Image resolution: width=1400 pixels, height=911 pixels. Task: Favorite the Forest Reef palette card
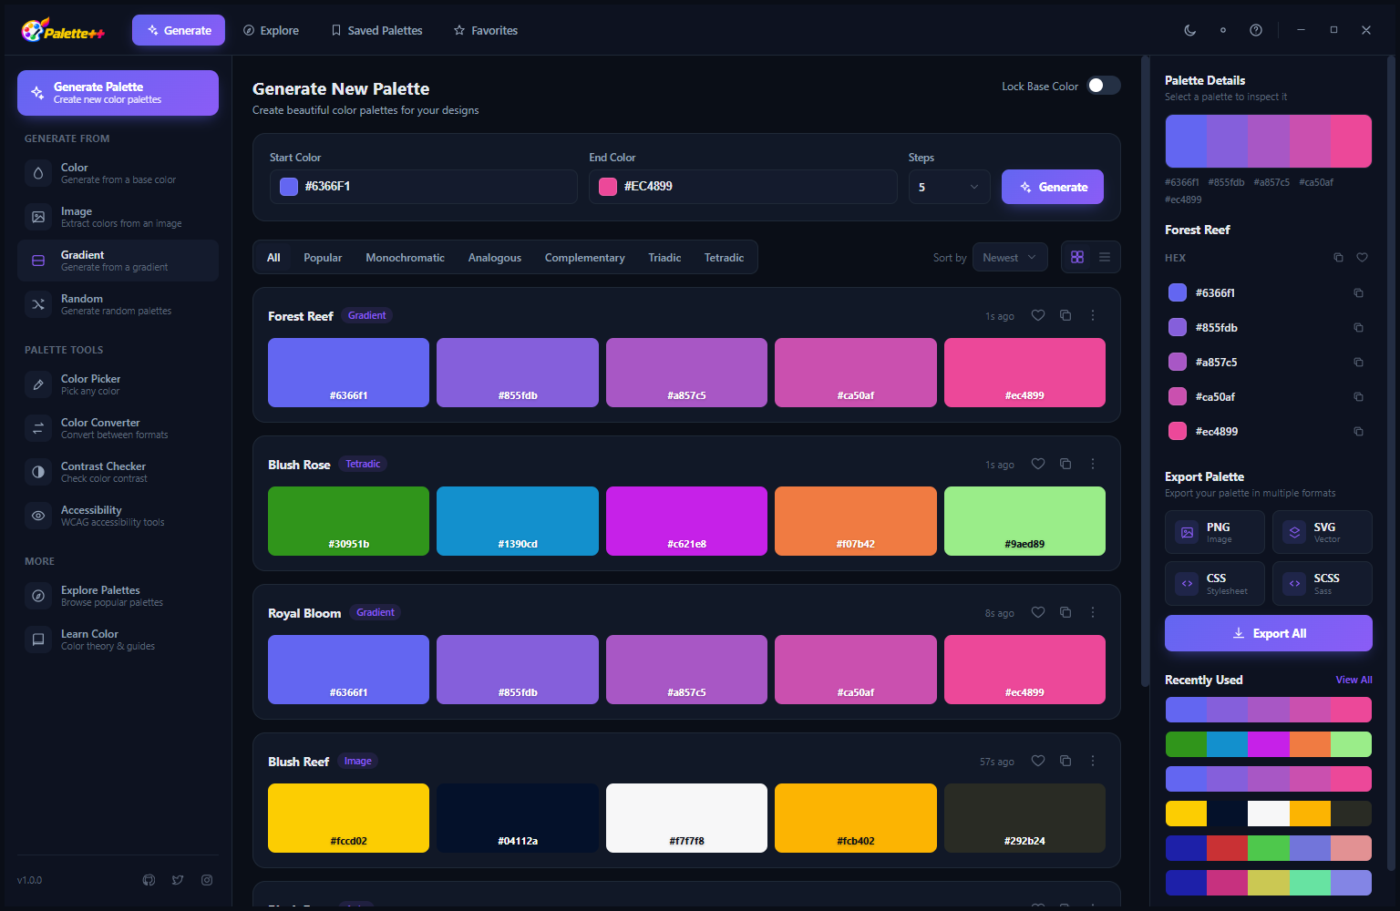point(1038,315)
